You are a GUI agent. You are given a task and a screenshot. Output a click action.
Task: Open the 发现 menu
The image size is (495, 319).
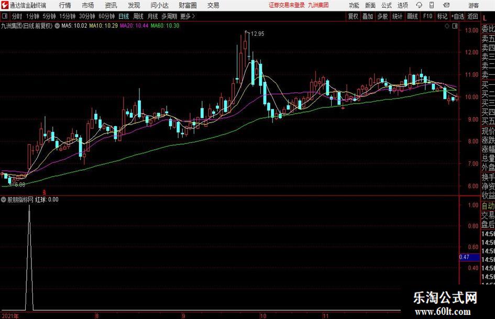[134, 5]
